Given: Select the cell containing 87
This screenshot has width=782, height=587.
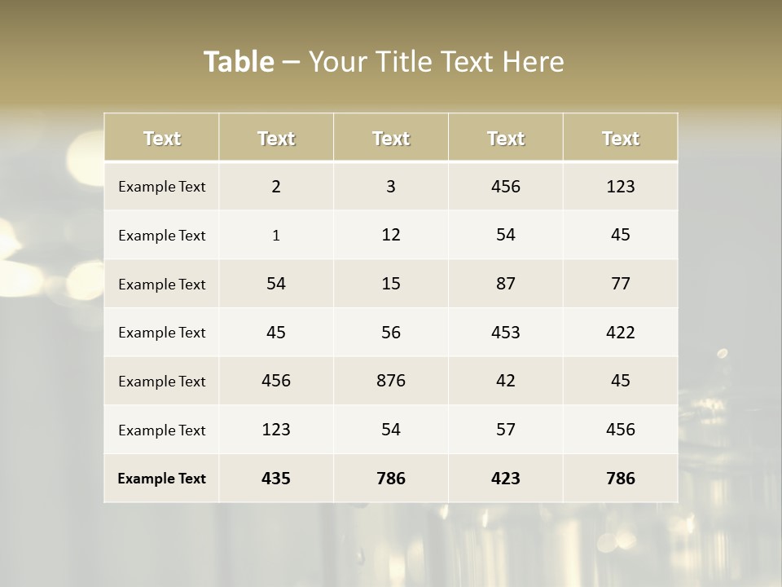Looking at the screenshot, I should coord(506,284).
